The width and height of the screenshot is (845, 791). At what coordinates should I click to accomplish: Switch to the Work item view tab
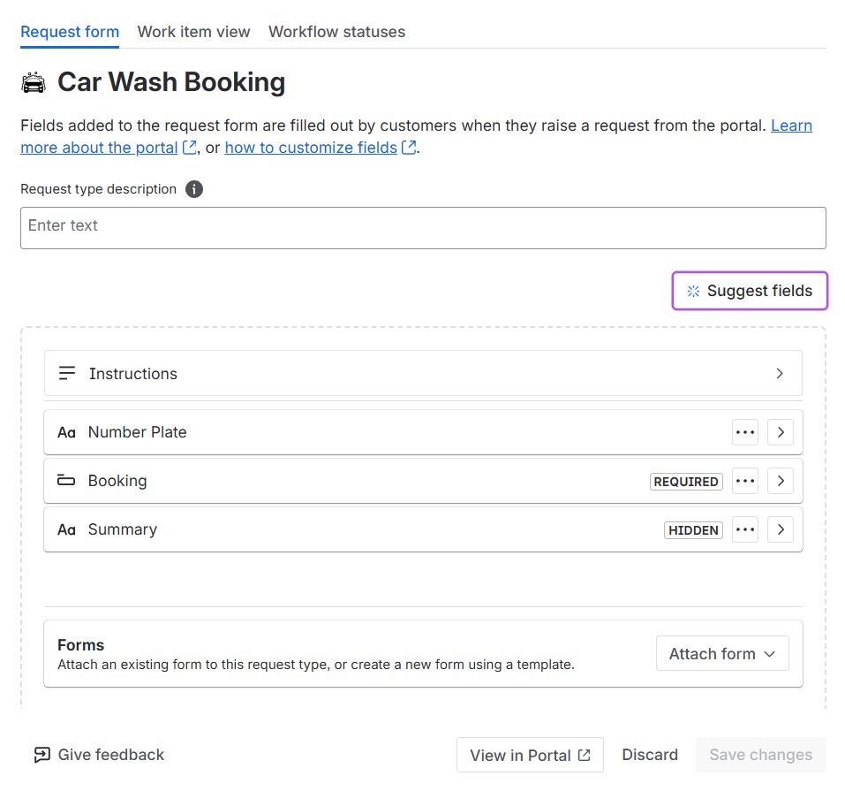click(193, 32)
